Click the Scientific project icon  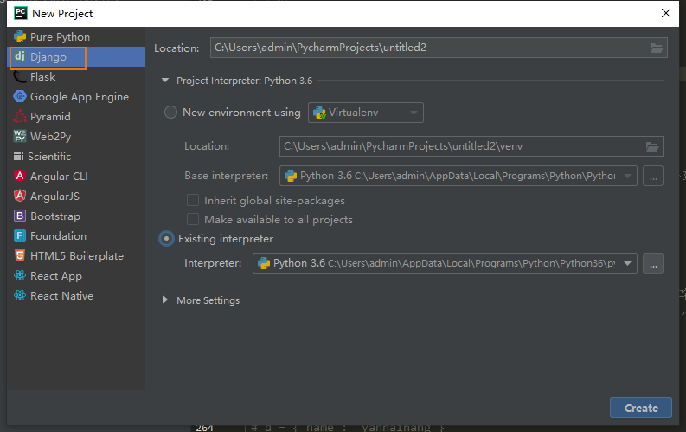(x=18, y=156)
